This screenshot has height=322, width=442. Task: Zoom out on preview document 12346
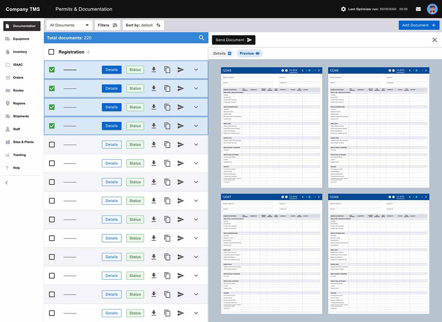click(x=393, y=70)
